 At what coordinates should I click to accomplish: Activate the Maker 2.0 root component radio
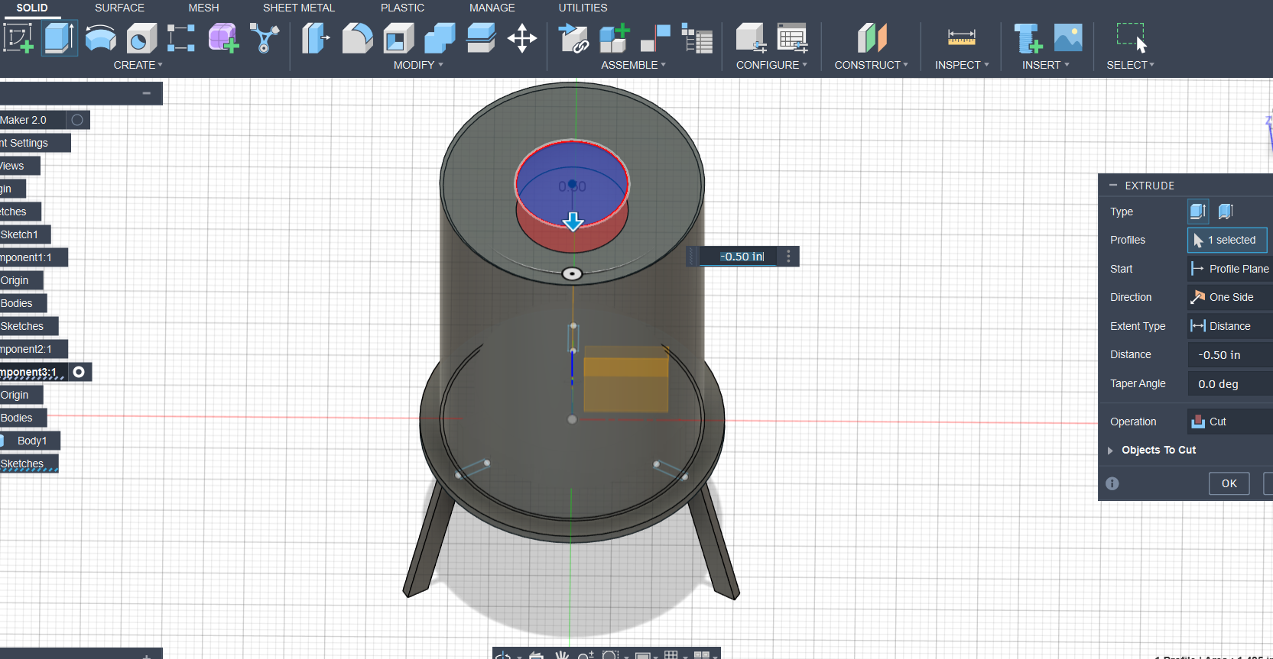click(x=77, y=120)
